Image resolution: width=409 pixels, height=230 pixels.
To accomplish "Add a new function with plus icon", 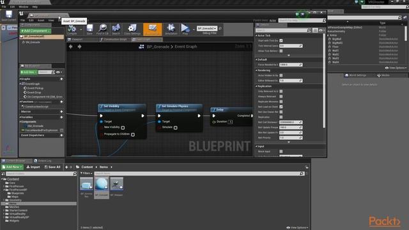I will tap(61, 102).
